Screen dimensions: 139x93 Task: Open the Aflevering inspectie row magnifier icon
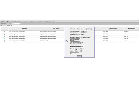[4, 41]
